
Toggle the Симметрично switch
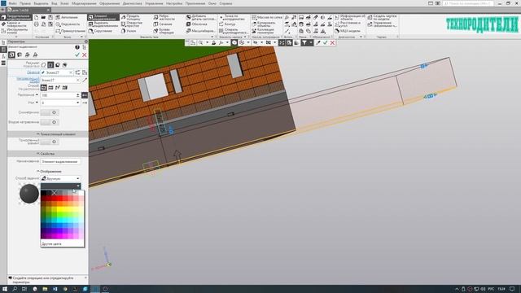pyautogui.click(x=50, y=112)
